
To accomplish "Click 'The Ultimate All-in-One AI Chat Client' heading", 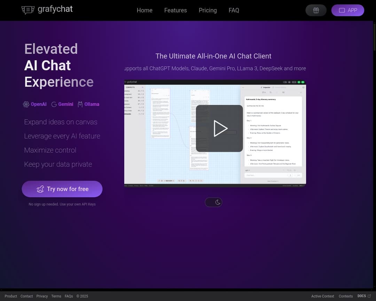I will (x=213, y=56).
